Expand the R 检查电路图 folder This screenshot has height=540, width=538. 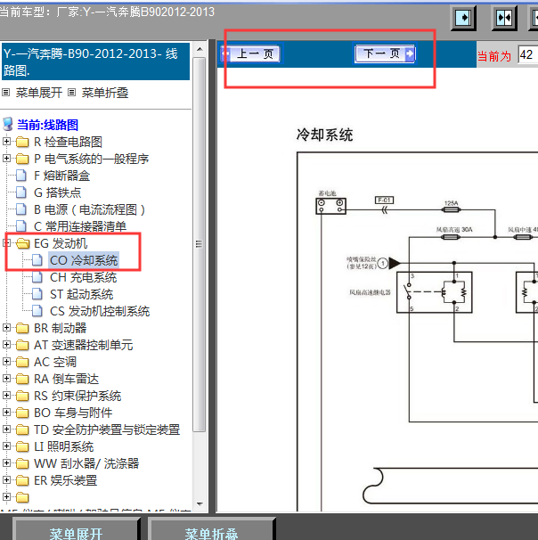pos(6,141)
